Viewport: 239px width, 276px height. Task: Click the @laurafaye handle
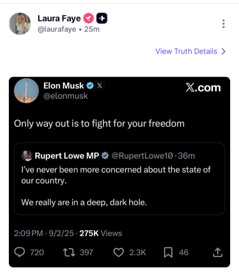57,29
